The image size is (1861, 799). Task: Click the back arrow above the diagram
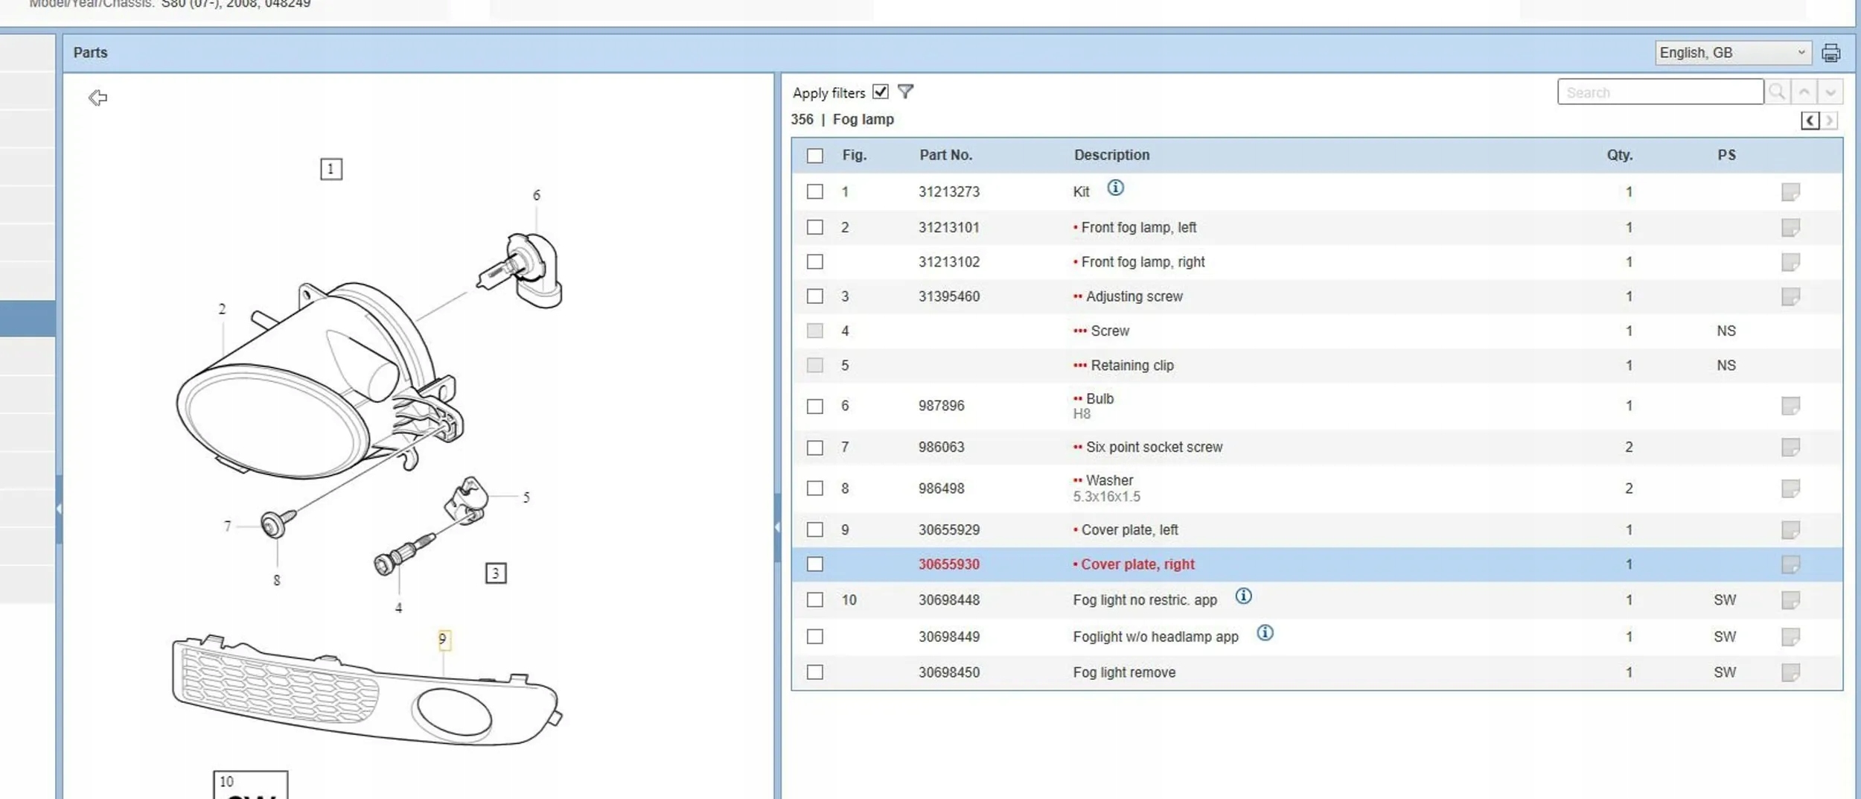point(98,98)
